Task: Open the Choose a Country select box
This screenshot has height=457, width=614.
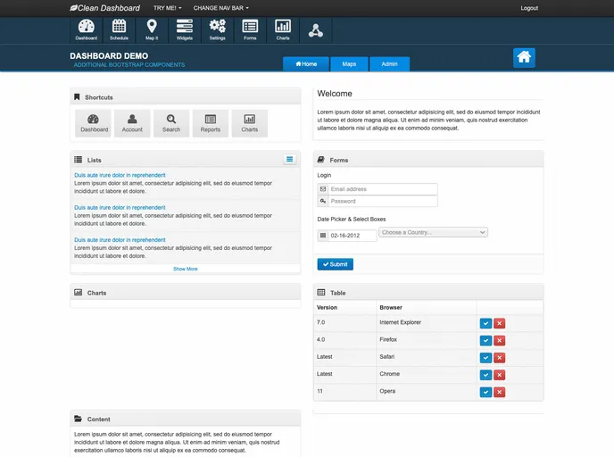Action: click(x=433, y=232)
